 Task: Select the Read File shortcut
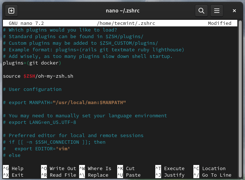(63, 175)
